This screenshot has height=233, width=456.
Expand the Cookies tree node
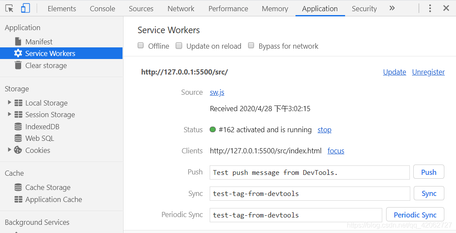coord(9,150)
